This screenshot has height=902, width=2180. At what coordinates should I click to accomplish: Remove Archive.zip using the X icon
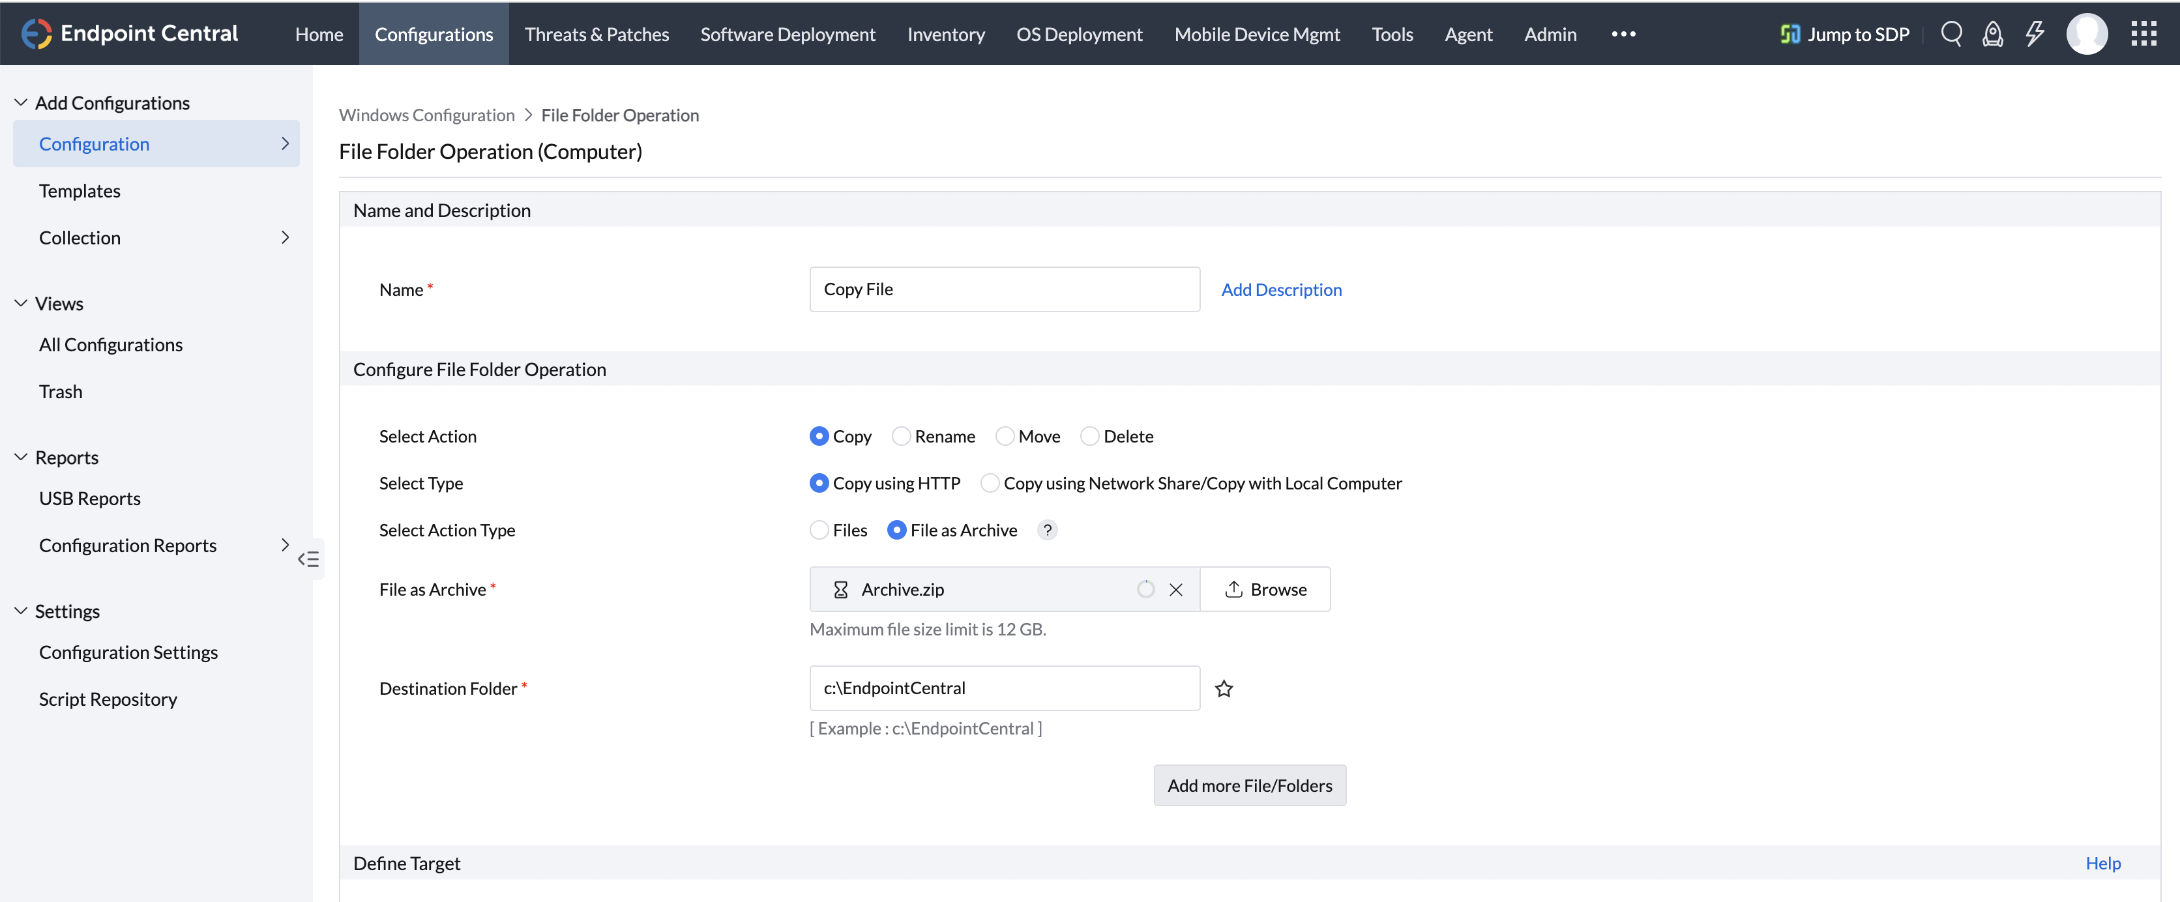tap(1175, 590)
